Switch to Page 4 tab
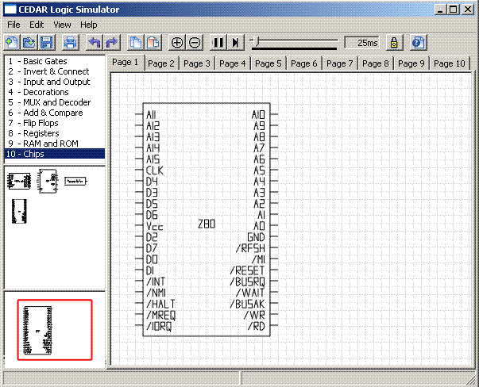479x387 pixels. tap(233, 63)
